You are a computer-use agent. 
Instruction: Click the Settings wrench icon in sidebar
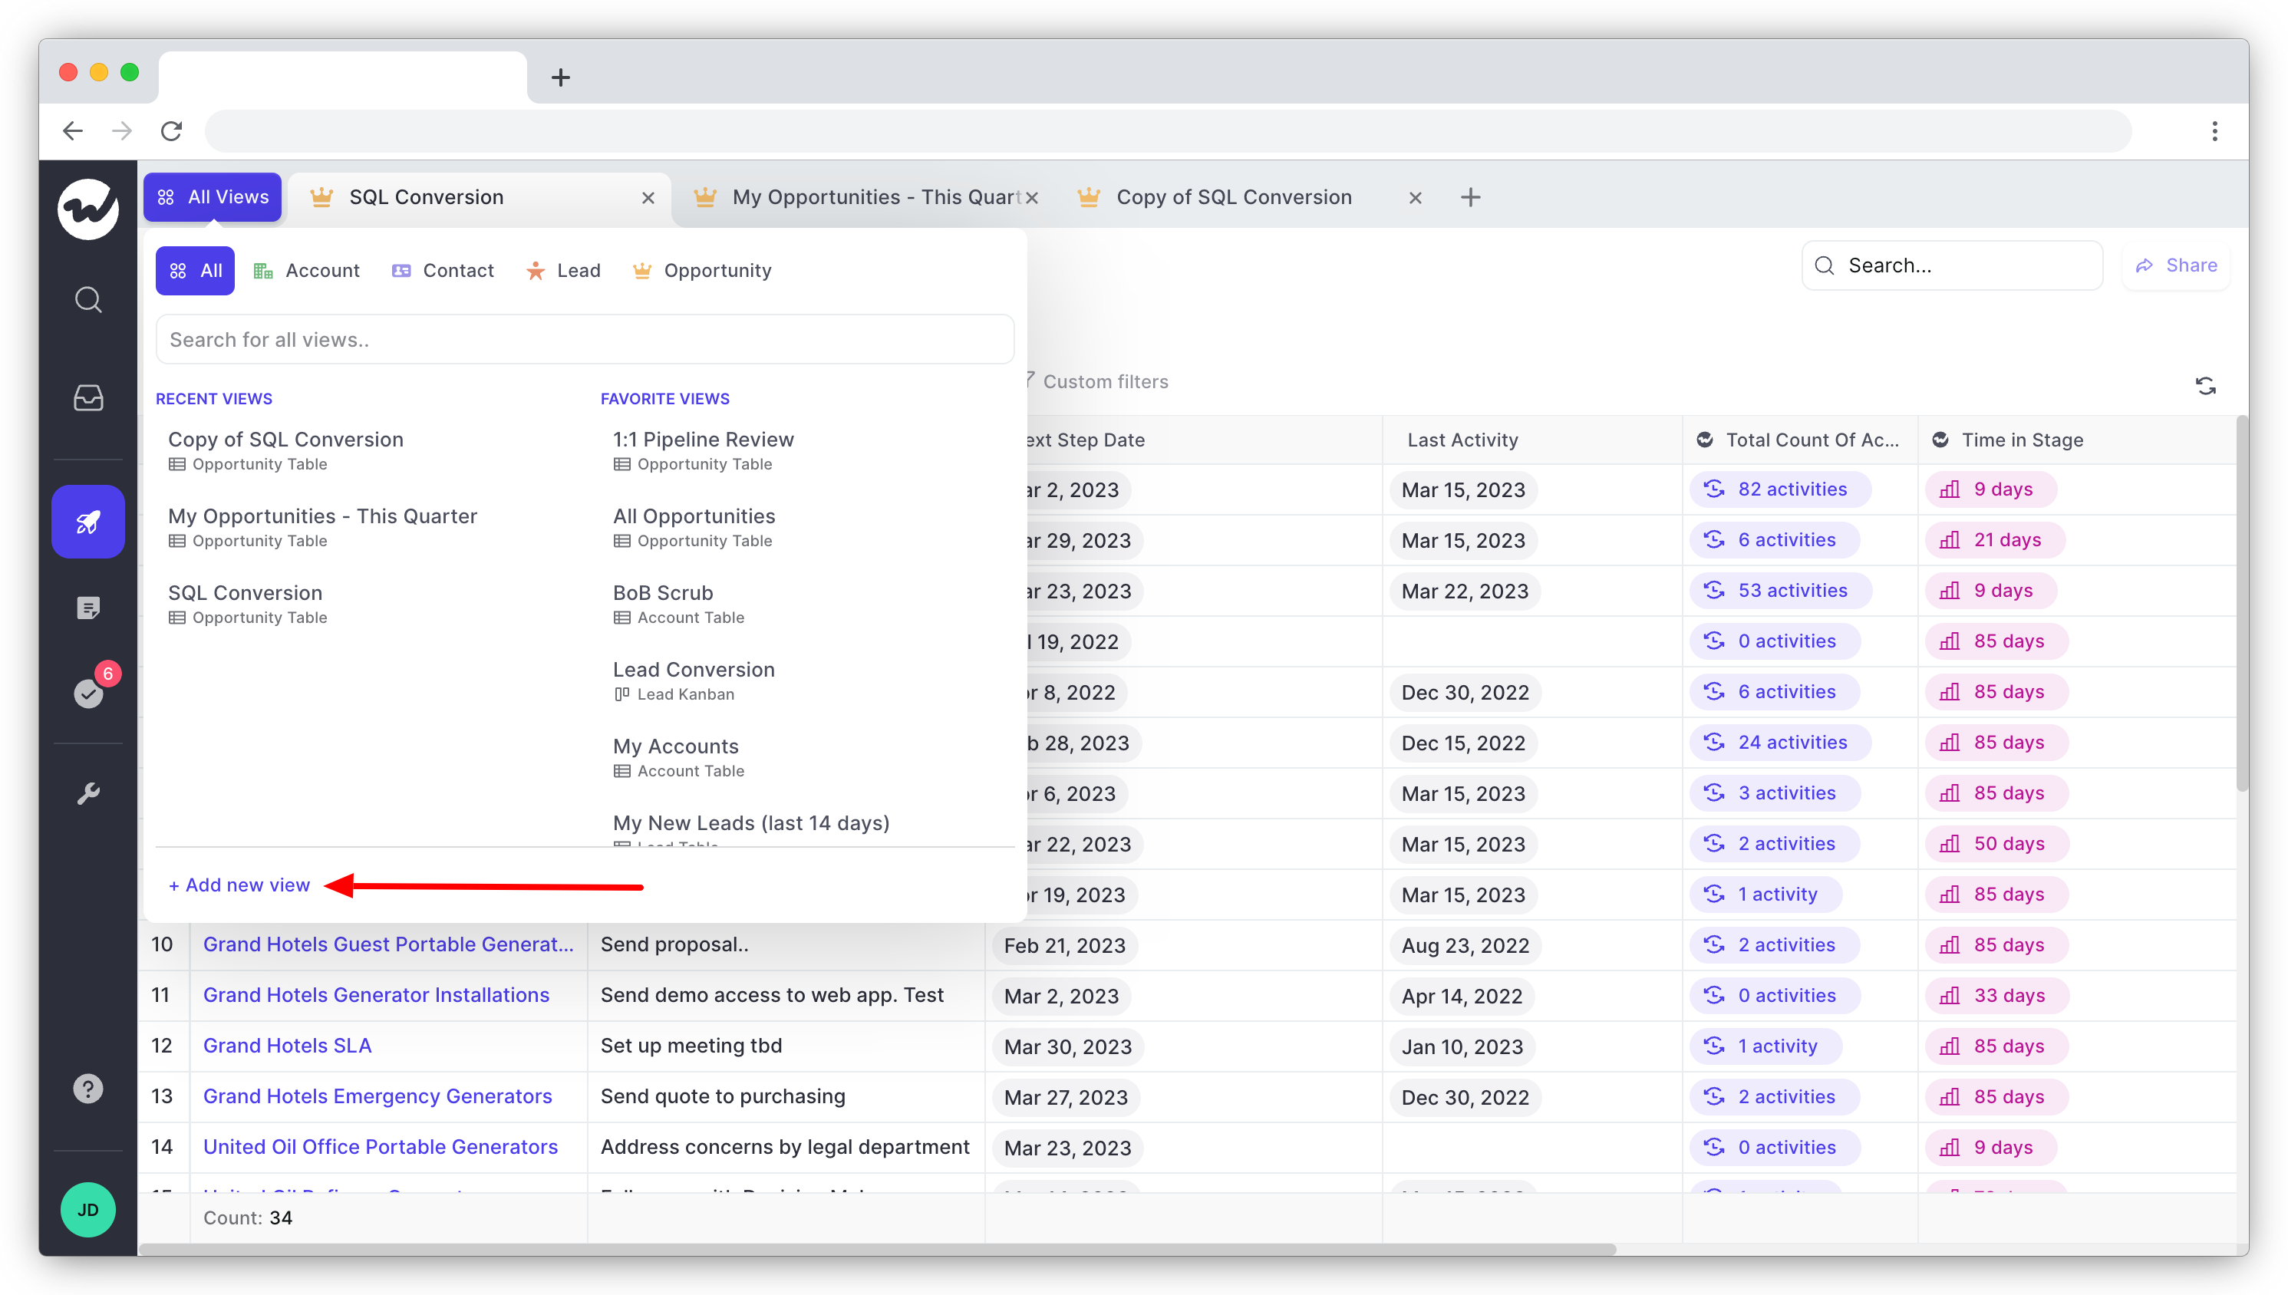pos(90,790)
